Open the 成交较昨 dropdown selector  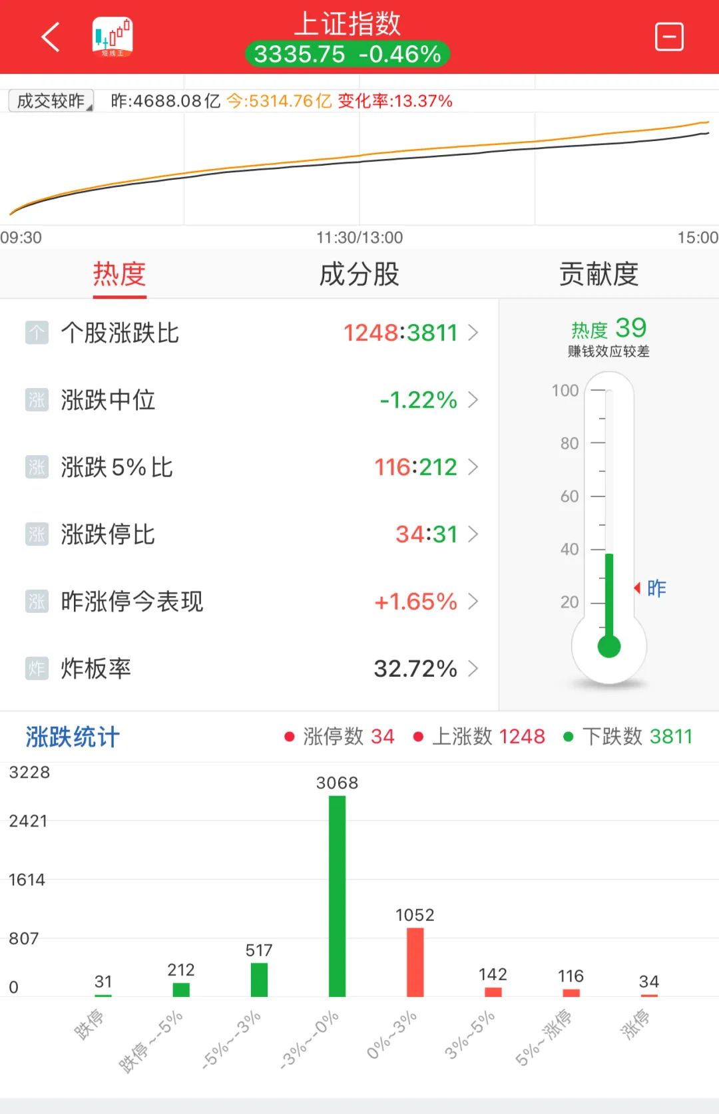[x=51, y=100]
